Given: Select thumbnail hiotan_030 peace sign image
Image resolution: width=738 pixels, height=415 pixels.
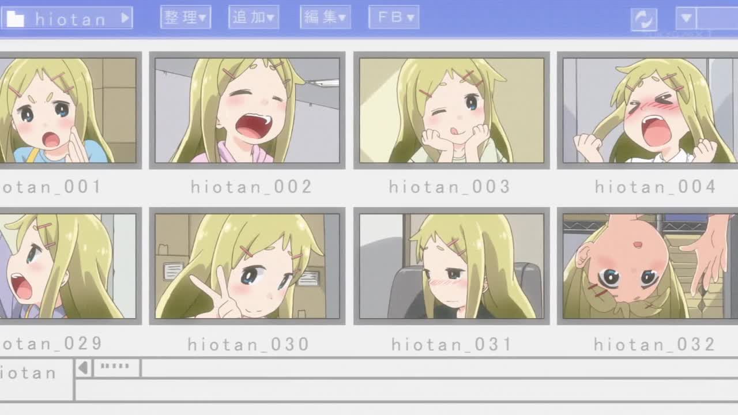Looking at the screenshot, I should point(247,266).
